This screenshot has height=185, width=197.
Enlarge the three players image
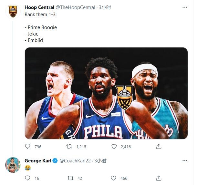click(x=106, y=93)
